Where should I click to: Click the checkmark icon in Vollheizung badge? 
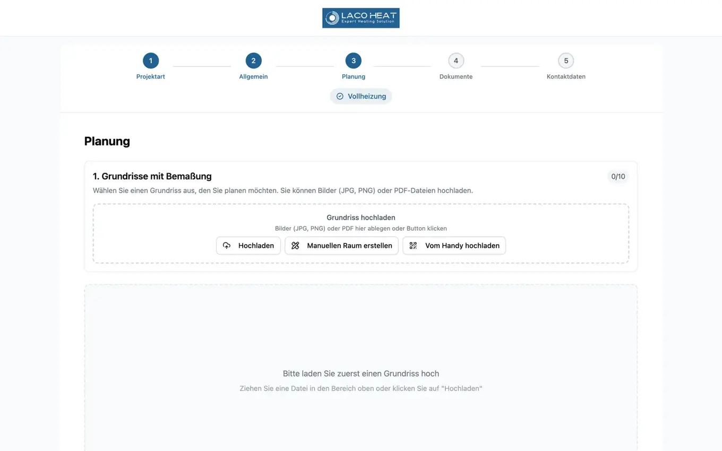340,96
